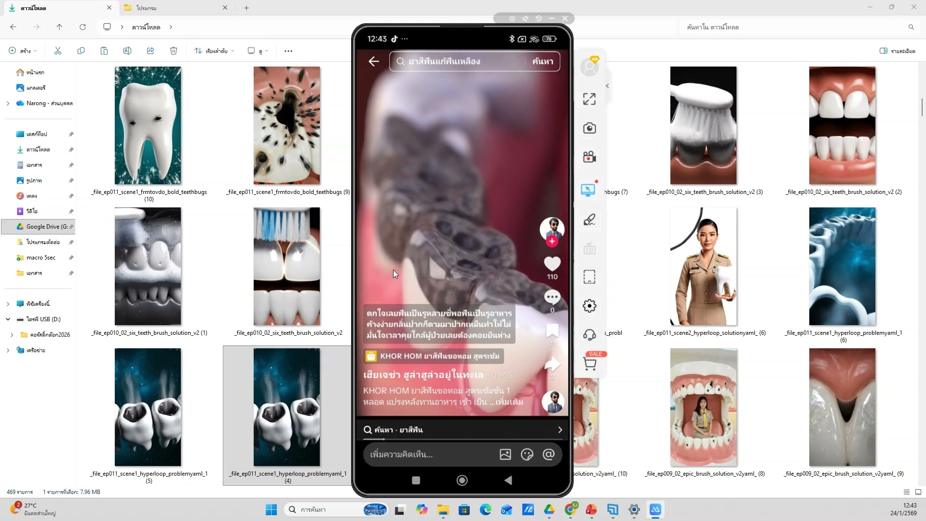This screenshot has height=521, width=926.
Task: Open the ดู view options dropdown
Action: (258, 51)
